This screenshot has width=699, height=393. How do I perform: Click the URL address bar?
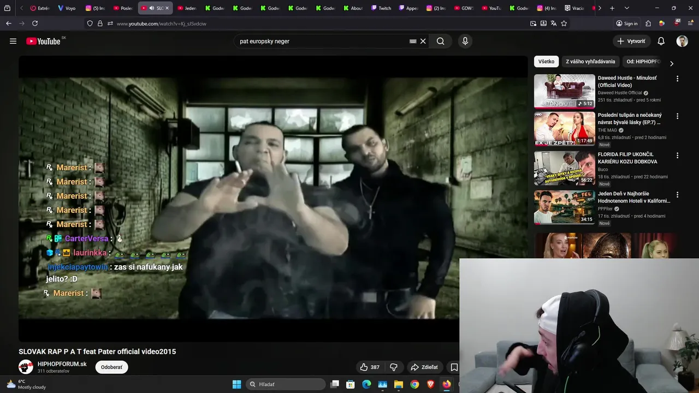click(x=317, y=23)
